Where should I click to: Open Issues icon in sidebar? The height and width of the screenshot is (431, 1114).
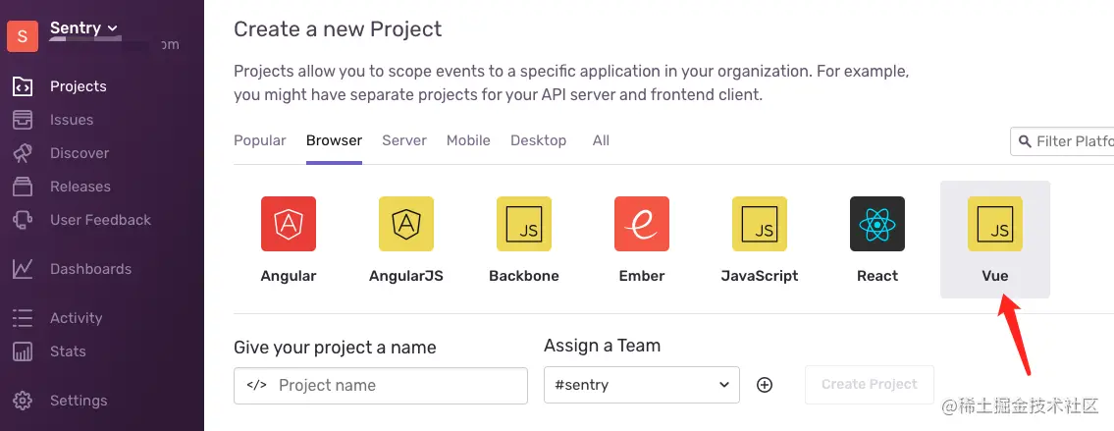tap(23, 120)
